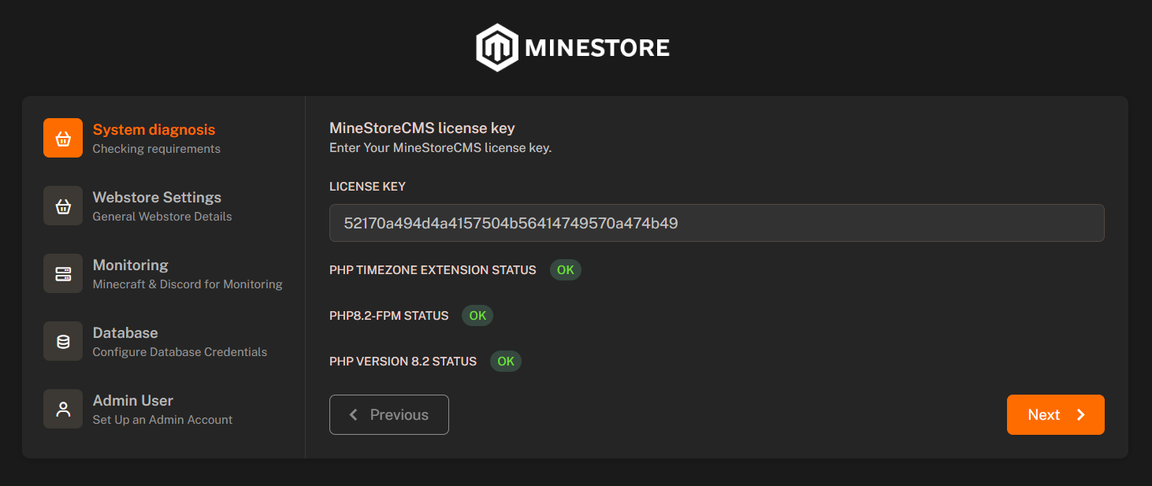Screen dimensions: 1152x486
Task: Click the Monitoring server icon
Action: (63, 273)
